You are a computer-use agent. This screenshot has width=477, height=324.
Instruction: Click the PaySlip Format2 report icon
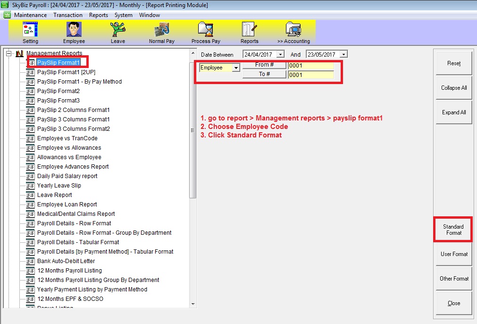pos(31,91)
